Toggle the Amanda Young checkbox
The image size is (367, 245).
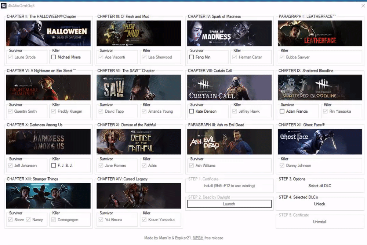144,112
